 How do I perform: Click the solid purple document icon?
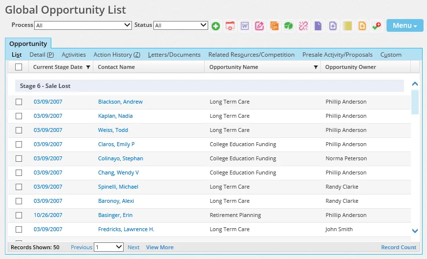tap(318, 26)
